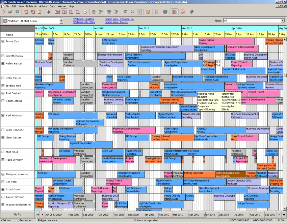Create a new plan file
This screenshot has height=223, width=287.
coord(3,12)
